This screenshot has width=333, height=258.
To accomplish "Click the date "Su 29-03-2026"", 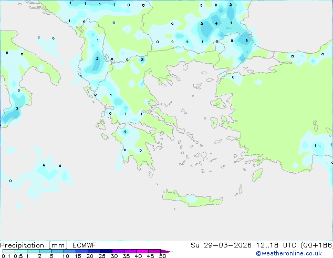I will pyautogui.click(x=221, y=245).
